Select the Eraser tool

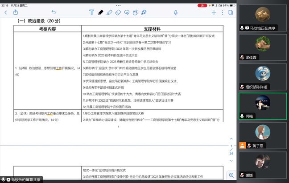click(118, 12)
